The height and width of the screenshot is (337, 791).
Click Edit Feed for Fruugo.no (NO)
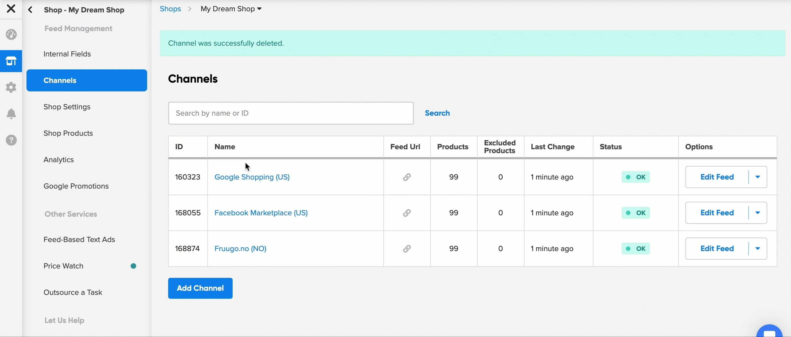coord(717,248)
